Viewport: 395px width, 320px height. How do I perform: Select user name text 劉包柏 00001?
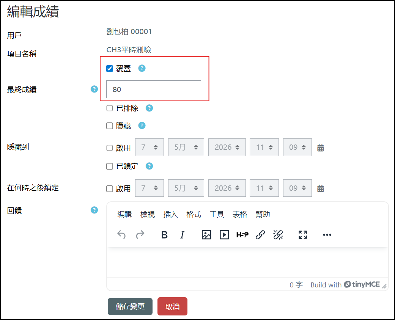tap(129, 32)
